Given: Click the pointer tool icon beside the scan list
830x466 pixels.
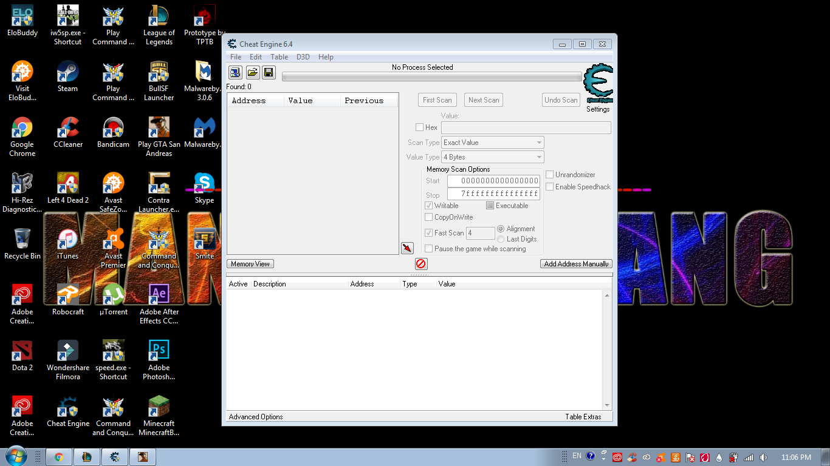Looking at the screenshot, I should [x=407, y=248].
